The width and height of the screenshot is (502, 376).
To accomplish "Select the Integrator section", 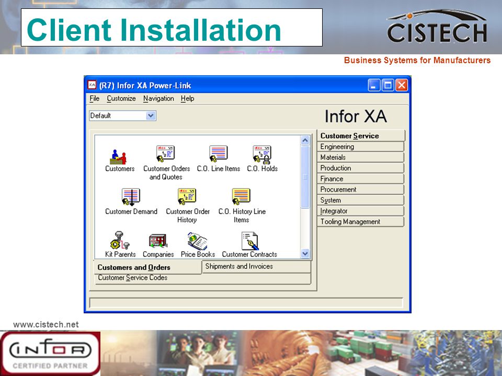I will 360,211.
